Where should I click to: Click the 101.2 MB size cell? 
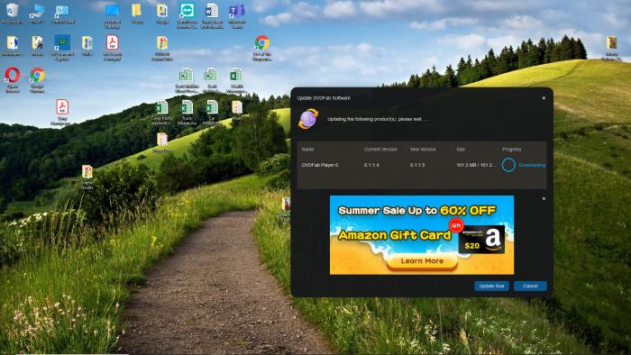[475, 165]
